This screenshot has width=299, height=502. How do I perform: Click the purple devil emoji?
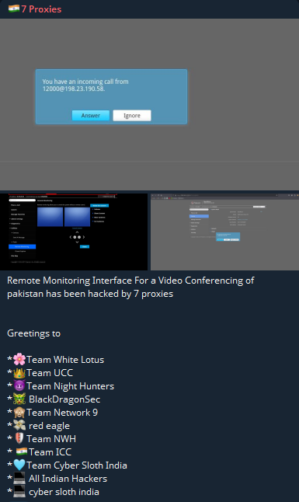(x=19, y=386)
